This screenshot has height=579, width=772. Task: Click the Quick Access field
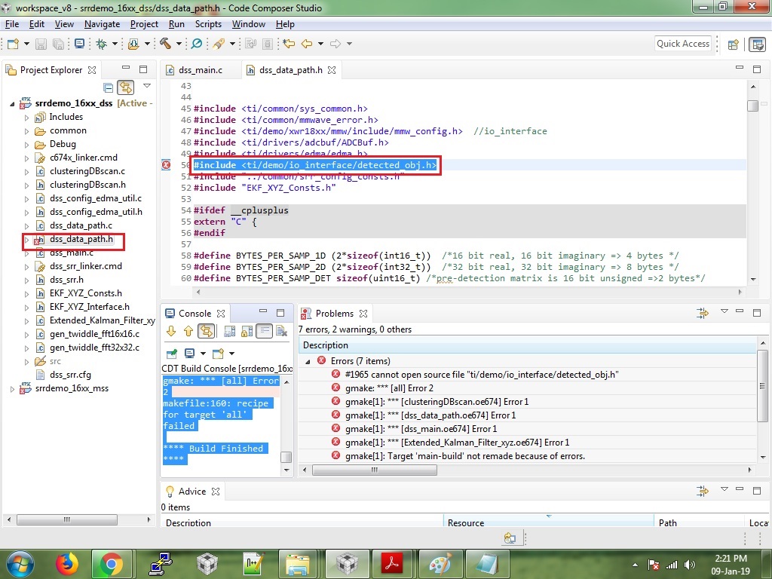click(682, 43)
